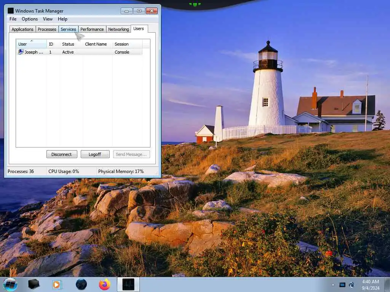Sort by the ID column header
The image size is (390, 292).
pyautogui.click(x=53, y=44)
